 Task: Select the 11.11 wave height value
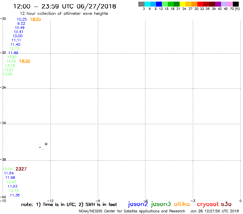click(16, 40)
